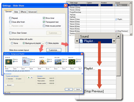134x102 pixels.
Task: Switch to the Effects tab
Action: point(23,12)
